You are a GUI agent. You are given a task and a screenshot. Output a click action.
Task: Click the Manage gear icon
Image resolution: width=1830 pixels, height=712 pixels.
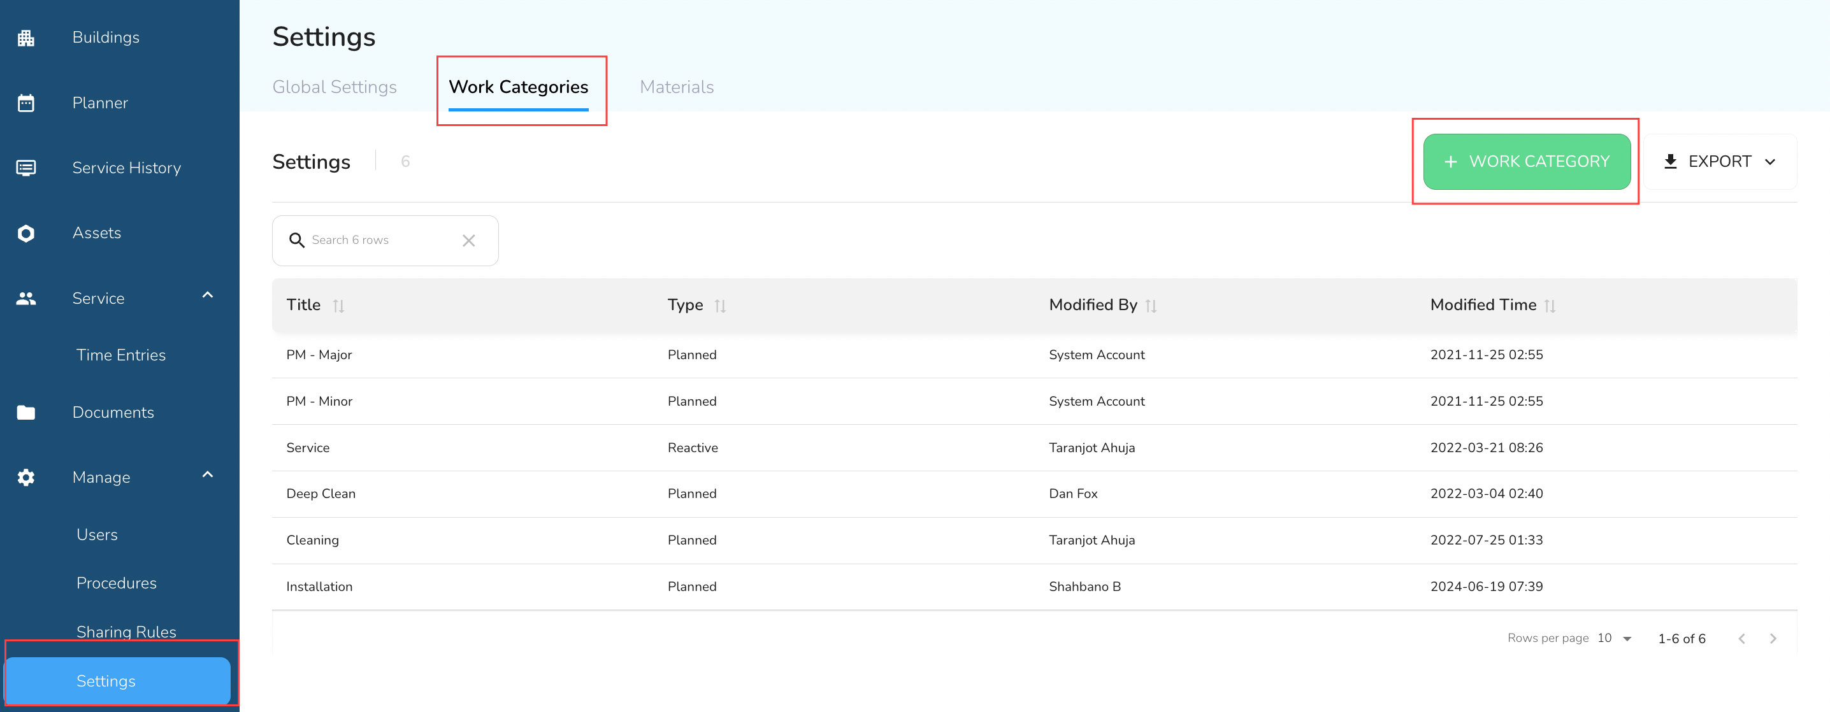pos(26,478)
